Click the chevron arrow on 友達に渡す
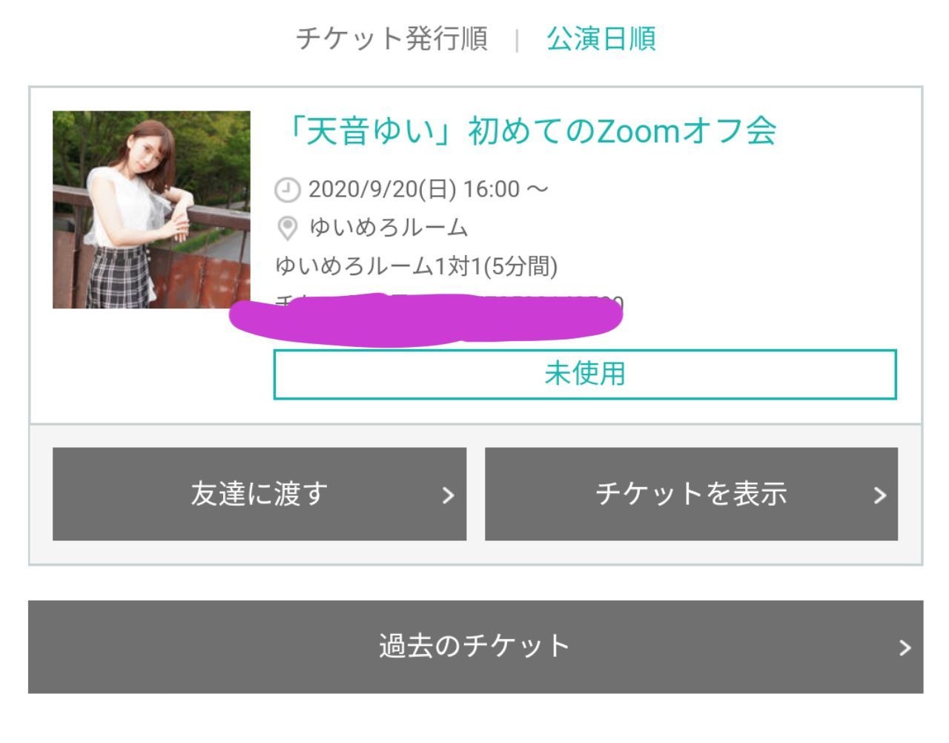The width and height of the screenshot is (949, 743). 448,495
